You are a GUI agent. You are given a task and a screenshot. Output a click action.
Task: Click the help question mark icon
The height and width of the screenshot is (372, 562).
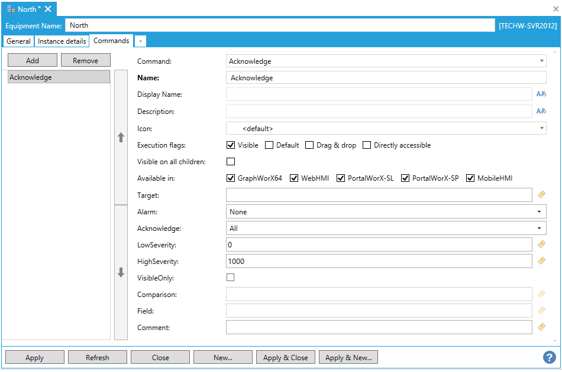[550, 357]
